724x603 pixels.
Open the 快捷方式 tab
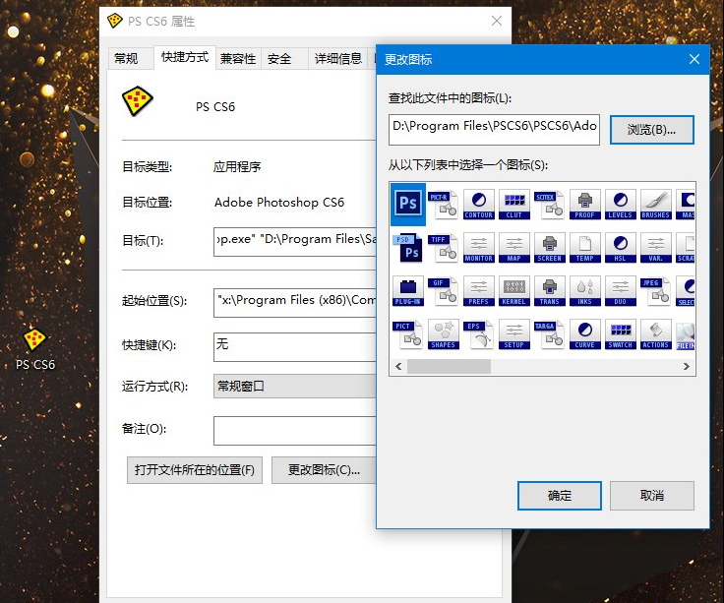click(185, 57)
